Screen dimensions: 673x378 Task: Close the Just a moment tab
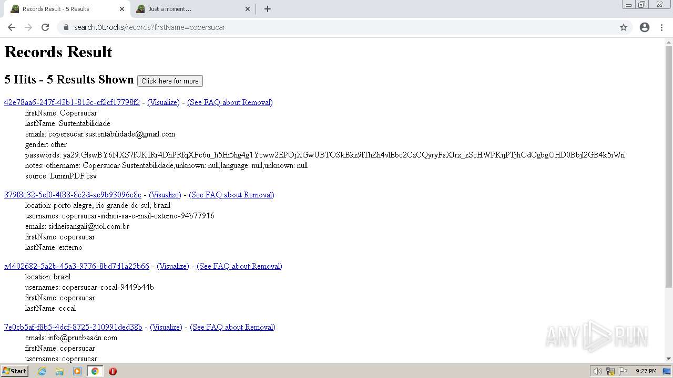(x=248, y=9)
